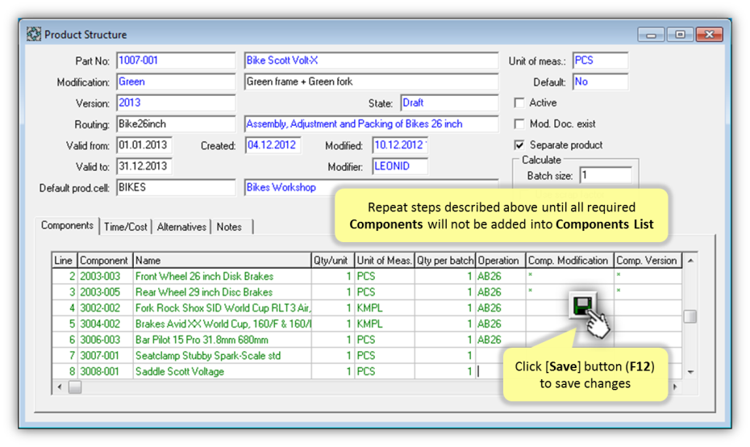Close the Product Structure window
This screenshot has width=750, height=447.
click(709, 35)
